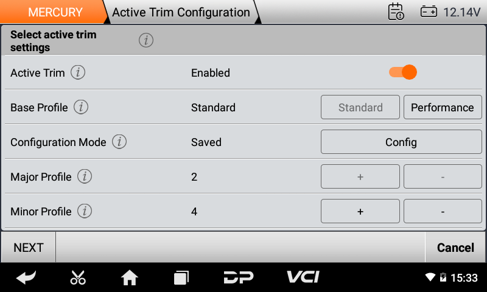Screen dimensions: 487x292
Task: Click info icon beside Base Profile
Action: [81, 108]
